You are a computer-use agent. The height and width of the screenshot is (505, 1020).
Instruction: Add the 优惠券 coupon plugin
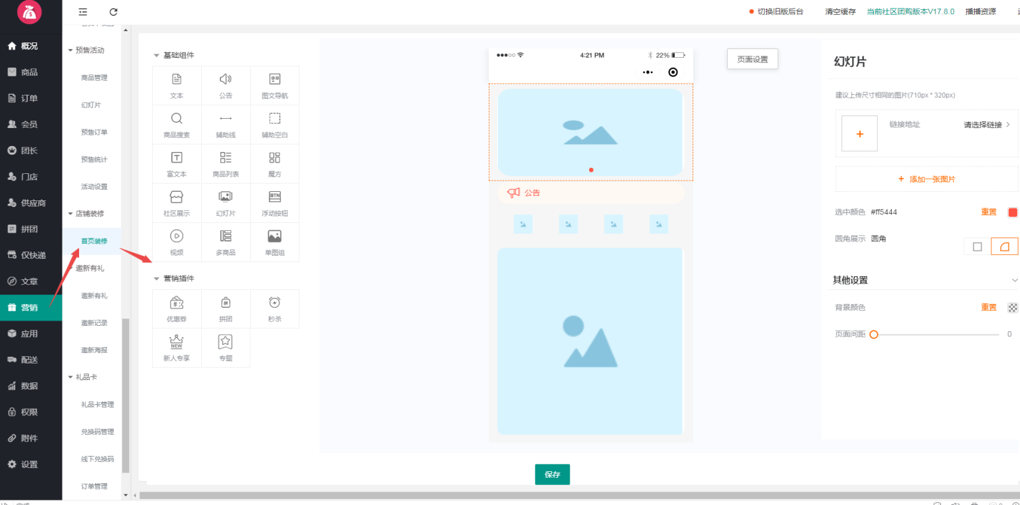pos(177,309)
